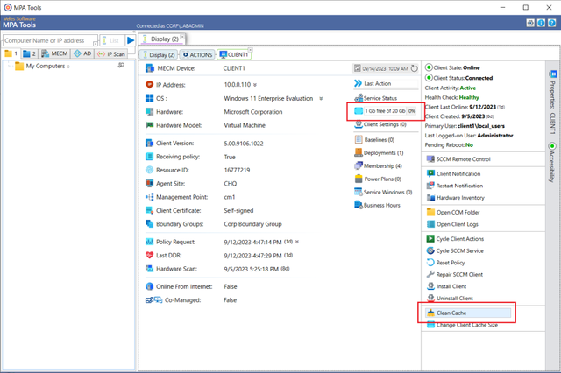
Task: Click Corp Boundary Group value
Action: tap(252, 224)
